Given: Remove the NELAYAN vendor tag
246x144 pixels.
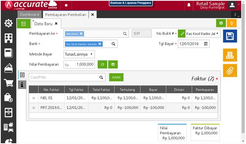Looking at the screenshot, I should coord(81,34).
